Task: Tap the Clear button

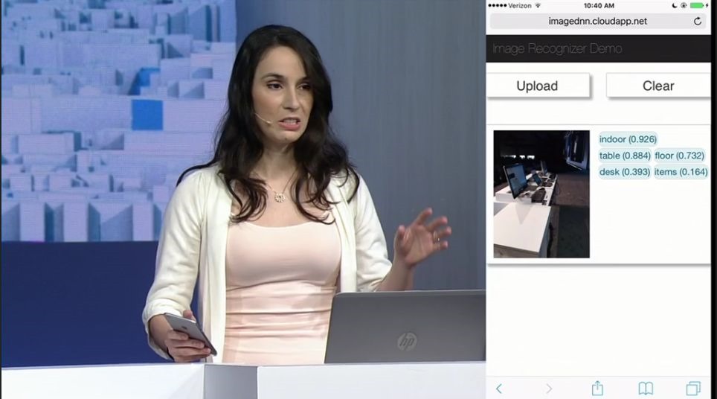Action: 658,86
